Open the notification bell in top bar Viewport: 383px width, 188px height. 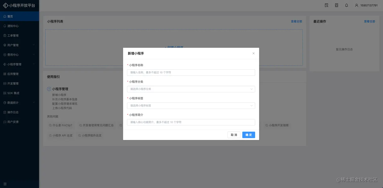[347, 5]
